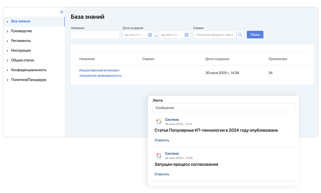Click the Система avatar on the approval process message
The width and height of the screenshot is (321, 193).
pyautogui.click(x=159, y=156)
